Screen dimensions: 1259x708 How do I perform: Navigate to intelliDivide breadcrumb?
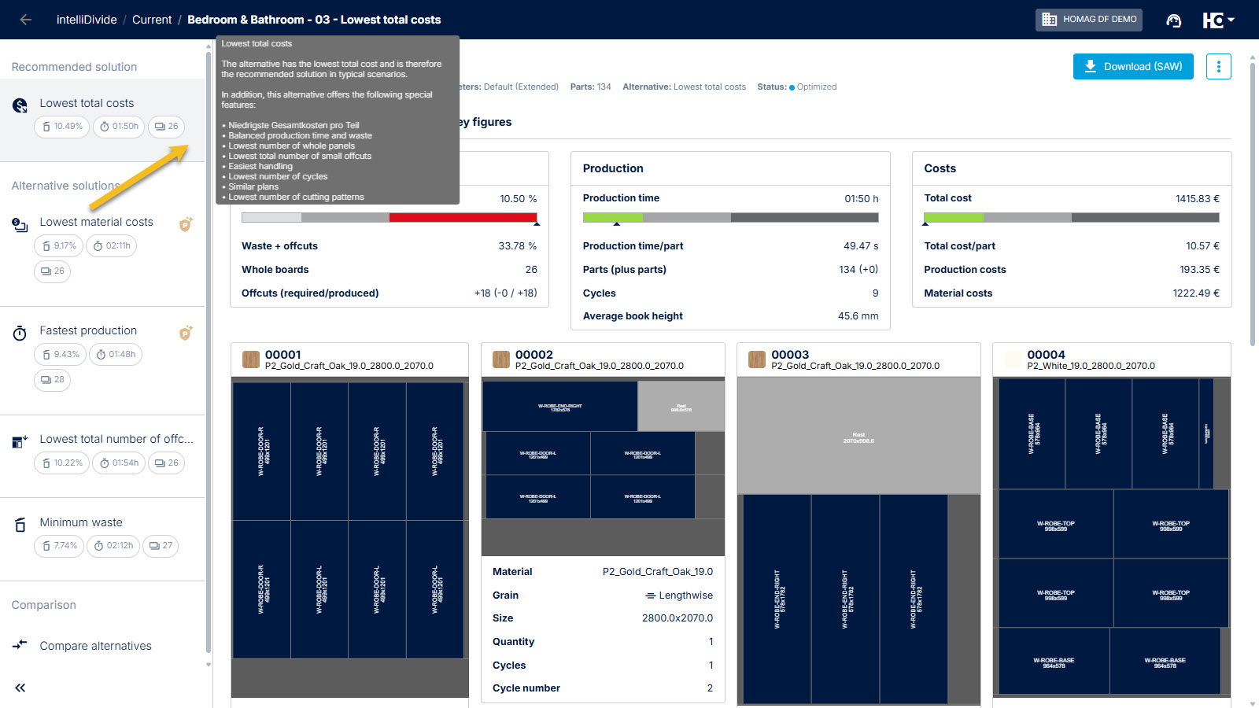87,20
